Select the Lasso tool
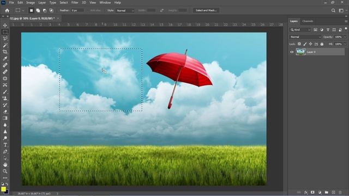Viewport: 349px width, 196px height. pyautogui.click(x=5, y=39)
